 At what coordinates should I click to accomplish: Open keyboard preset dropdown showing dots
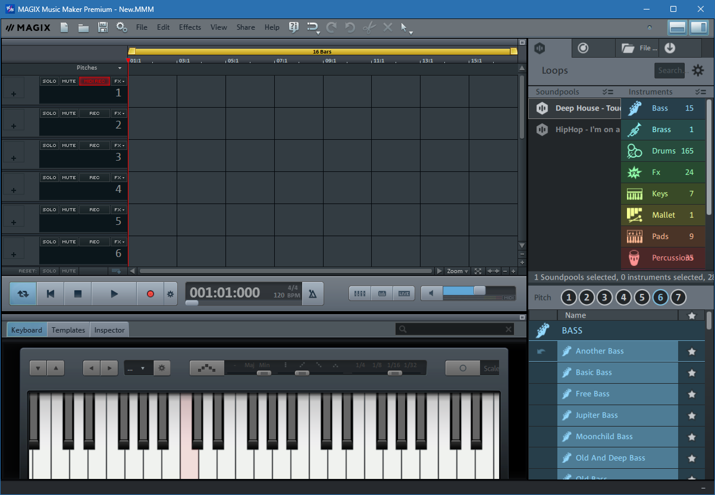pyautogui.click(x=138, y=368)
